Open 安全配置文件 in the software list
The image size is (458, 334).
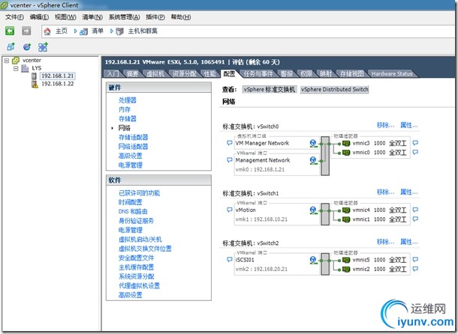point(136,258)
